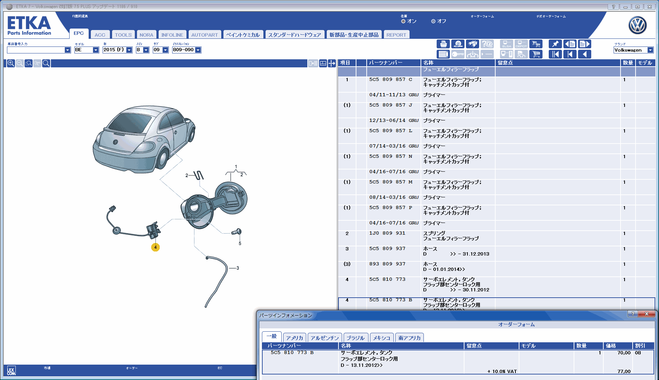Select the 南アフリカ tab in parts information

pyautogui.click(x=410, y=338)
